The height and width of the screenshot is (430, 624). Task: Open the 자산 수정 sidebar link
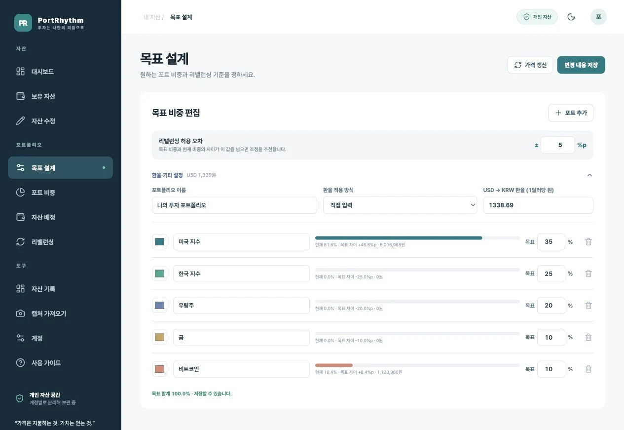[60, 121]
